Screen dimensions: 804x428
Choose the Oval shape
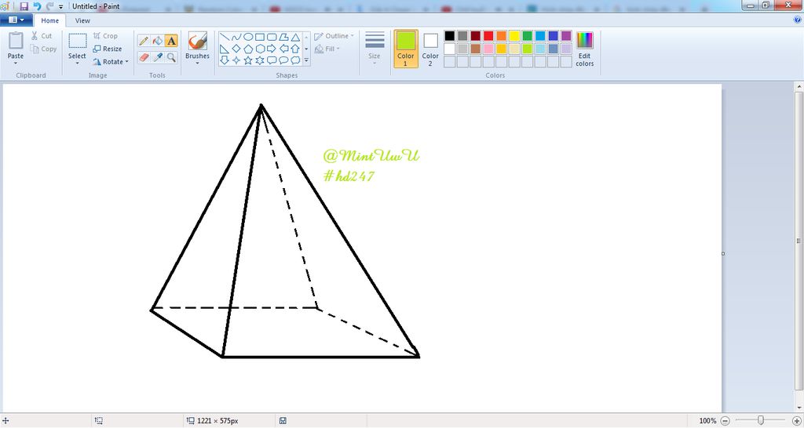(x=247, y=37)
